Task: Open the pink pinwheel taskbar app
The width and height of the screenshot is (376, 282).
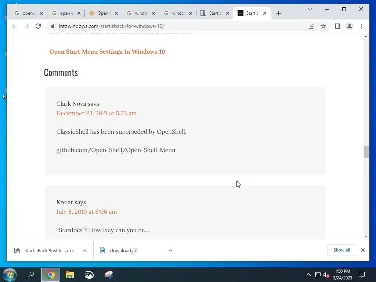Action: (x=109, y=275)
